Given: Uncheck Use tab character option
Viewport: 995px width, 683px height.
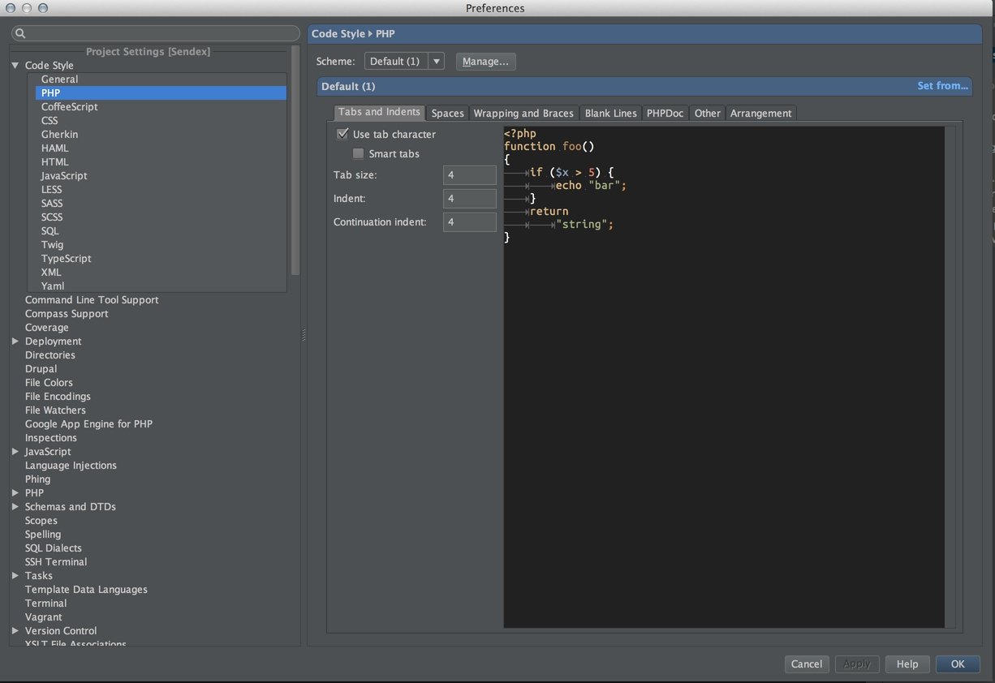Looking at the screenshot, I should [342, 135].
